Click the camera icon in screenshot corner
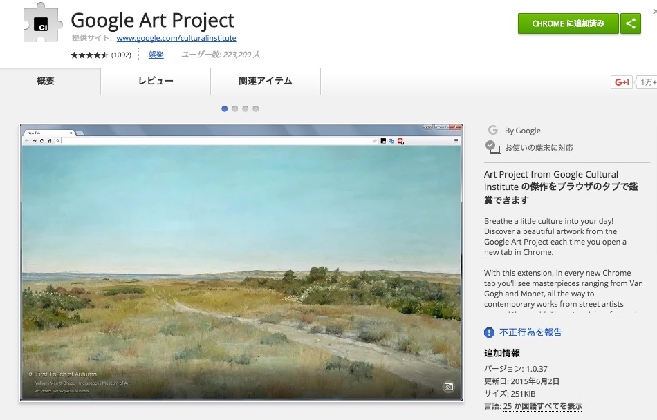The image size is (657, 420). pos(448,387)
